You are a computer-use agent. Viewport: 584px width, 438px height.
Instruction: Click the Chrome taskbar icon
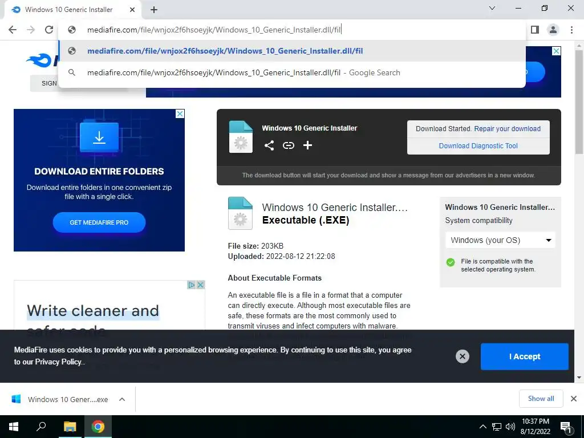98,427
